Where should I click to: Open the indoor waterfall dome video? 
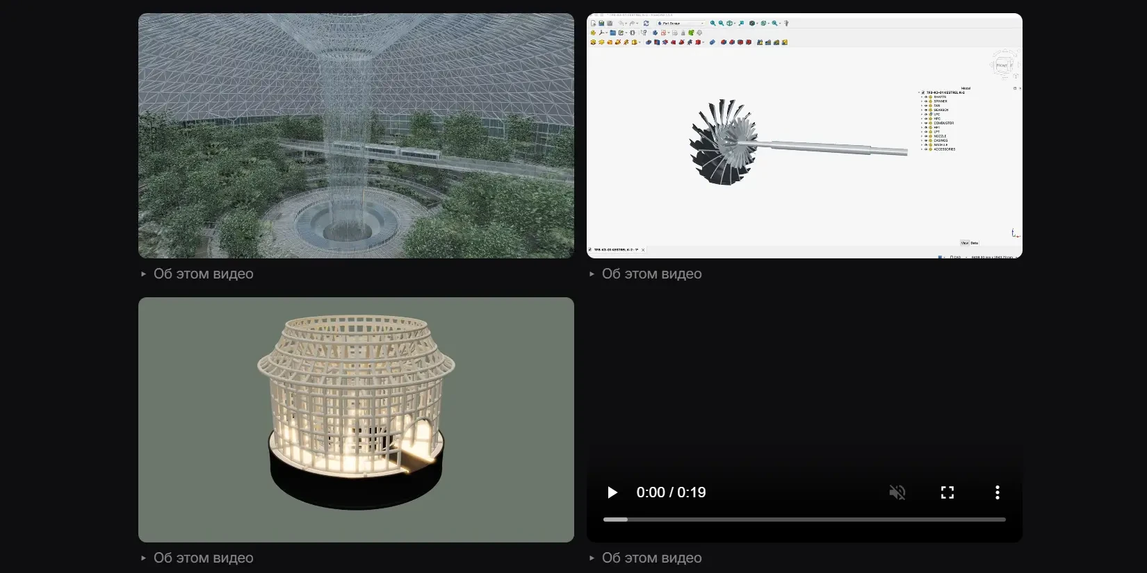tap(356, 135)
